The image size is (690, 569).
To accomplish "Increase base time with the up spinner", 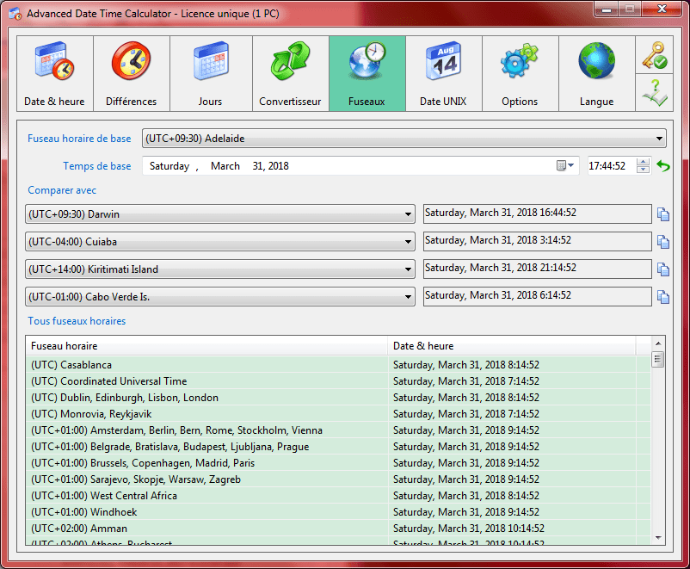I will pos(643,162).
